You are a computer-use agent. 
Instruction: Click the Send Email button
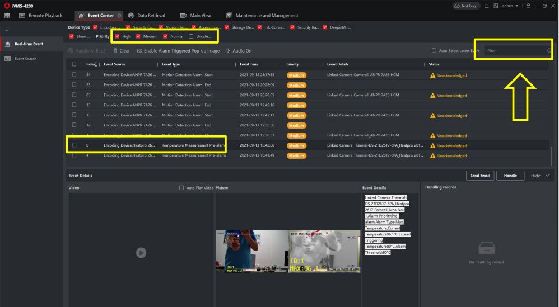tap(480, 176)
